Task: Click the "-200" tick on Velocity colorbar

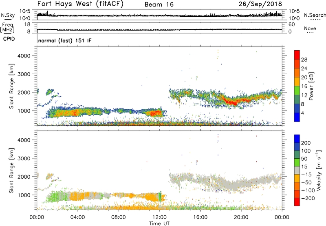Action: point(308,198)
